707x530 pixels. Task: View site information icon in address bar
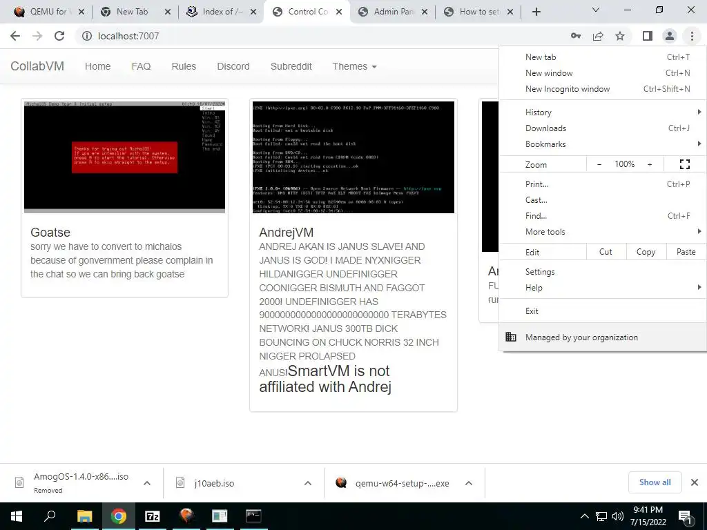tap(86, 36)
